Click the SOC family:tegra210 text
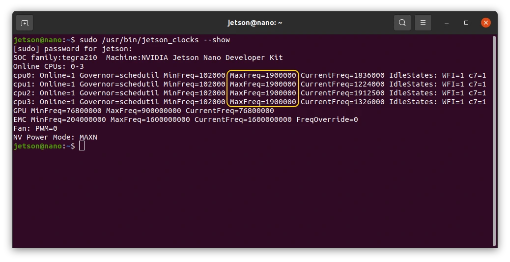 56,58
